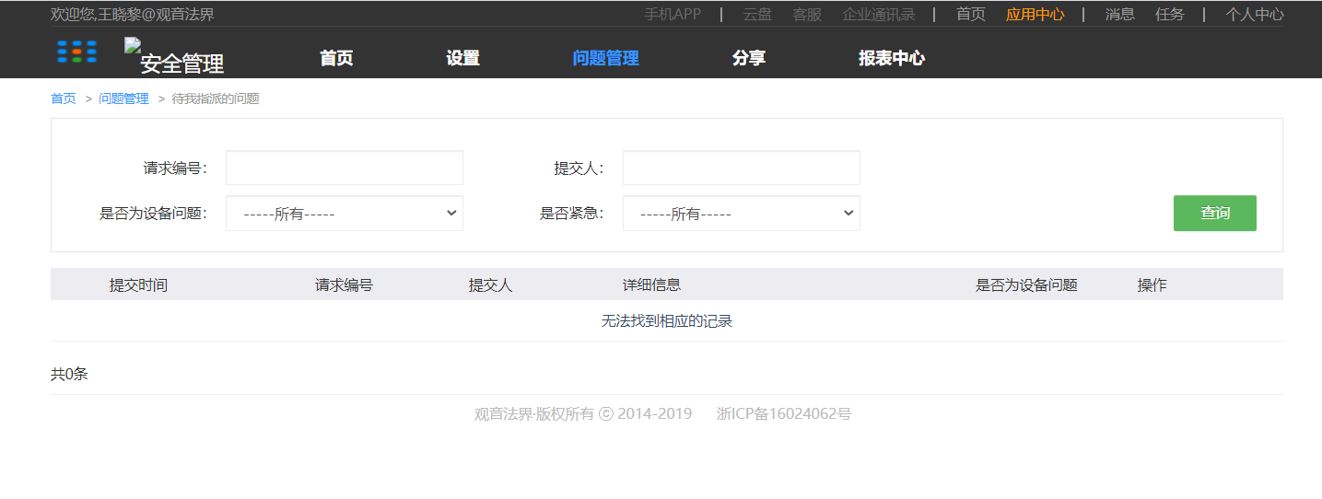Viewport: 1322px width, 499px height.
Task: Go to 个人中心
Action: pyautogui.click(x=1254, y=14)
